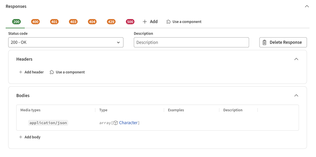This screenshot has width=316, height=157.
Task: Add a new response code
Action: point(150,22)
